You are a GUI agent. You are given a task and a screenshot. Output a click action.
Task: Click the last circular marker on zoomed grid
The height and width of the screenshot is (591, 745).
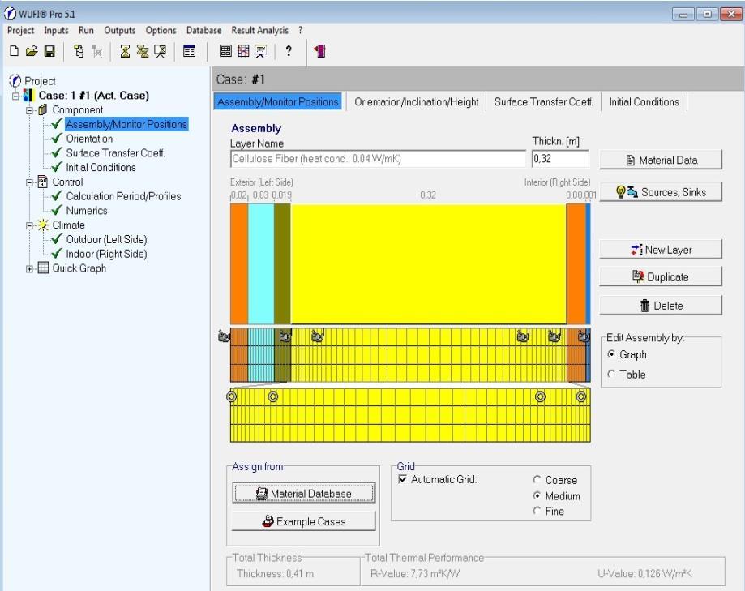tap(581, 396)
